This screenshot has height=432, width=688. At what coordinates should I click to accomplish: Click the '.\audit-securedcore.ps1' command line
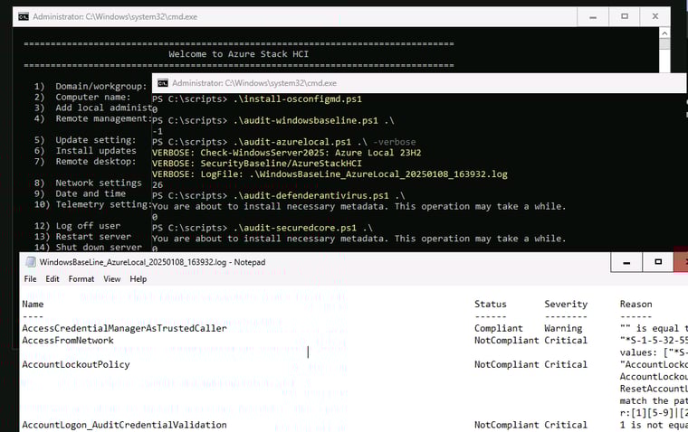(263, 228)
